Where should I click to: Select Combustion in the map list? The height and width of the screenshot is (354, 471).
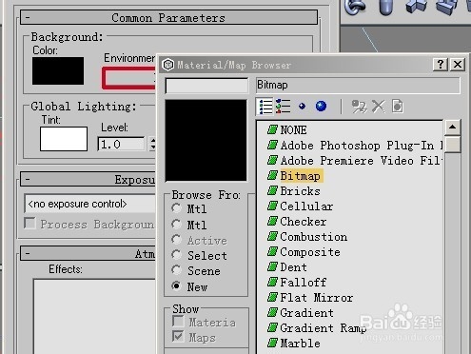click(x=313, y=237)
